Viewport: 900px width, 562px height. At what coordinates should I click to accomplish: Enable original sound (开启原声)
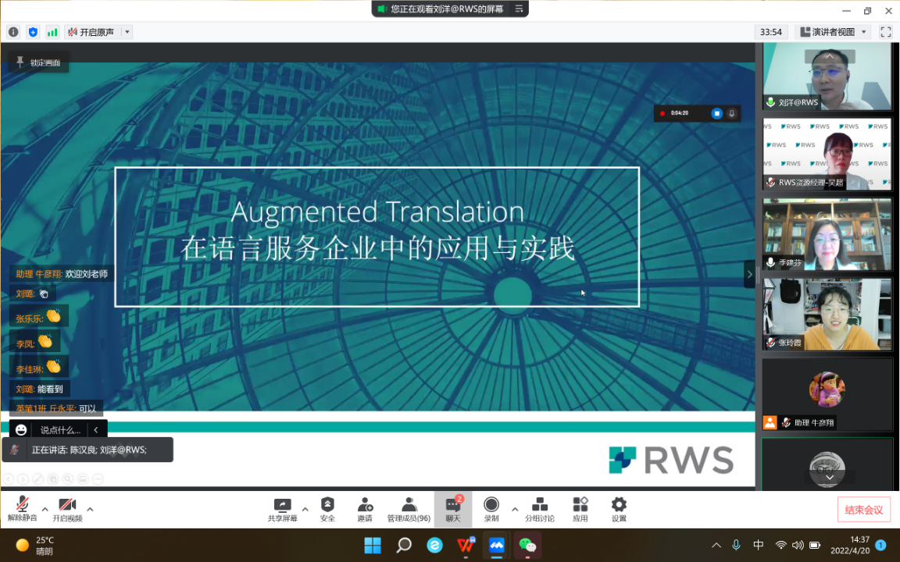coord(91,32)
